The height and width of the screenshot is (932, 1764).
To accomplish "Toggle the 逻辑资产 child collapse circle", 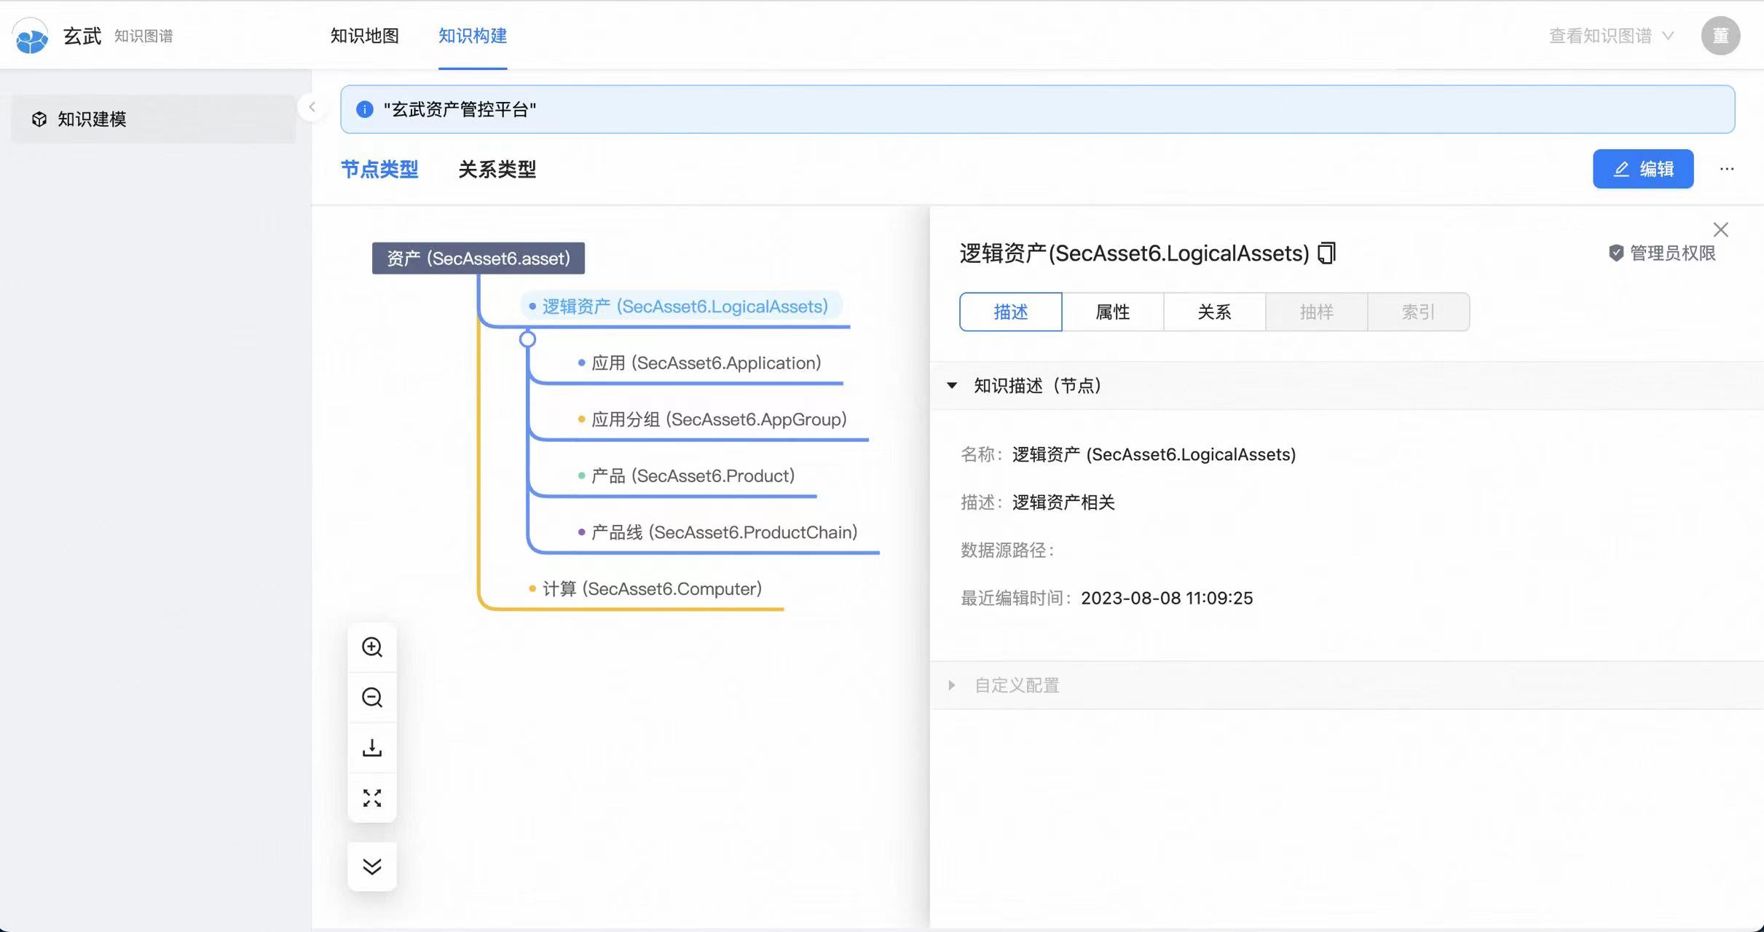I will pyautogui.click(x=528, y=339).
